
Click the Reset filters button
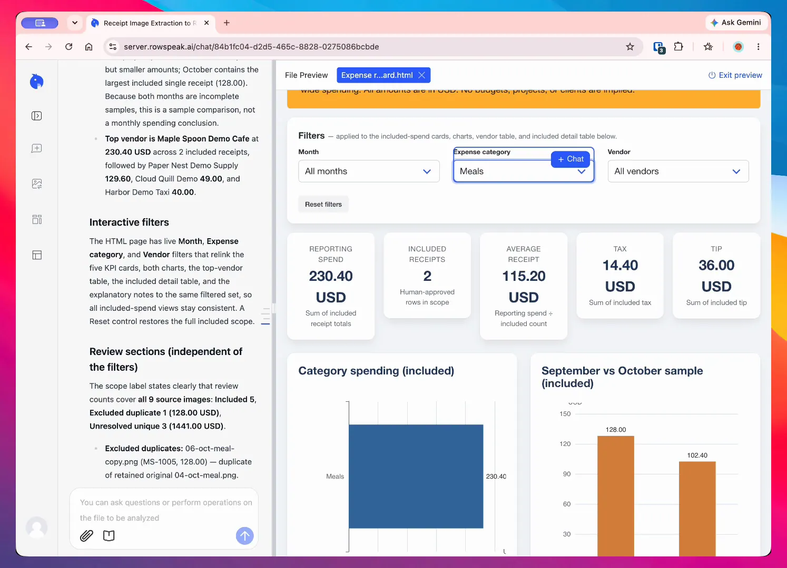tap(323, 205)
